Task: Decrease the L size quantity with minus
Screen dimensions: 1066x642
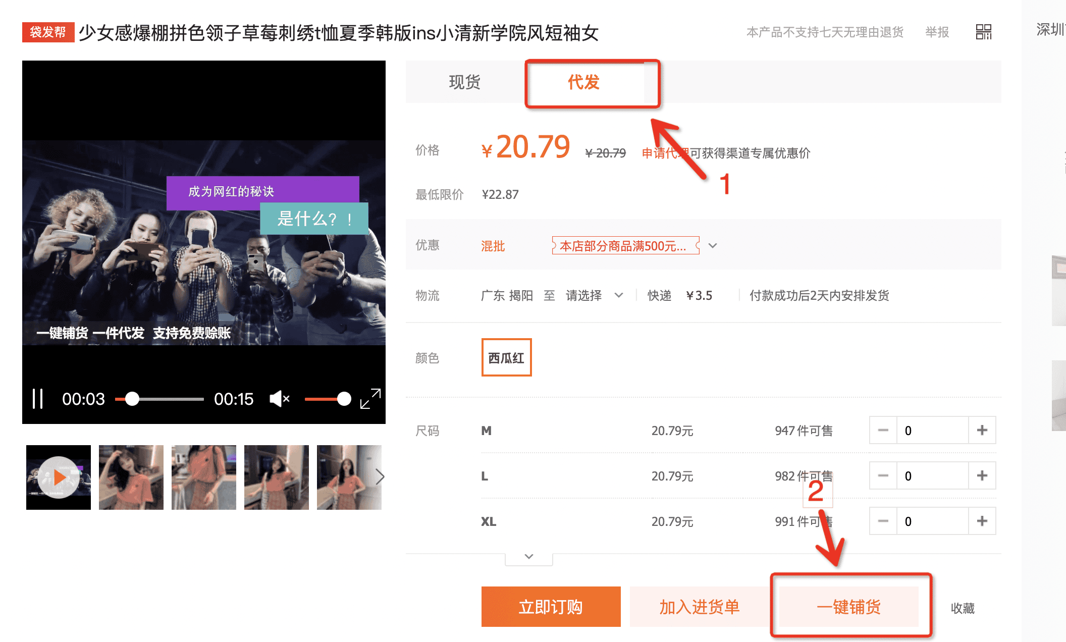Action: [x=883, y=475]
